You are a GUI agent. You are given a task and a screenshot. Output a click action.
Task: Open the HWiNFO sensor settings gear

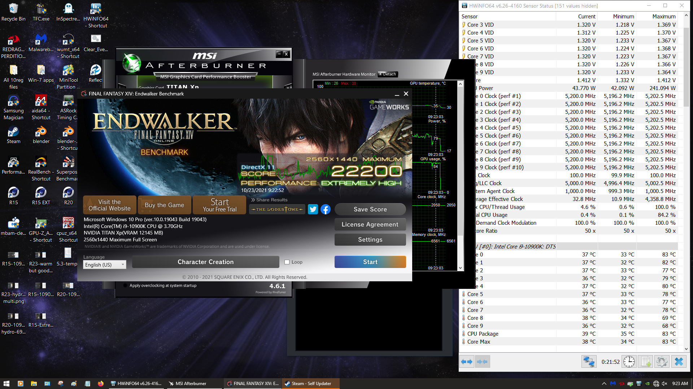coord(662,362)
